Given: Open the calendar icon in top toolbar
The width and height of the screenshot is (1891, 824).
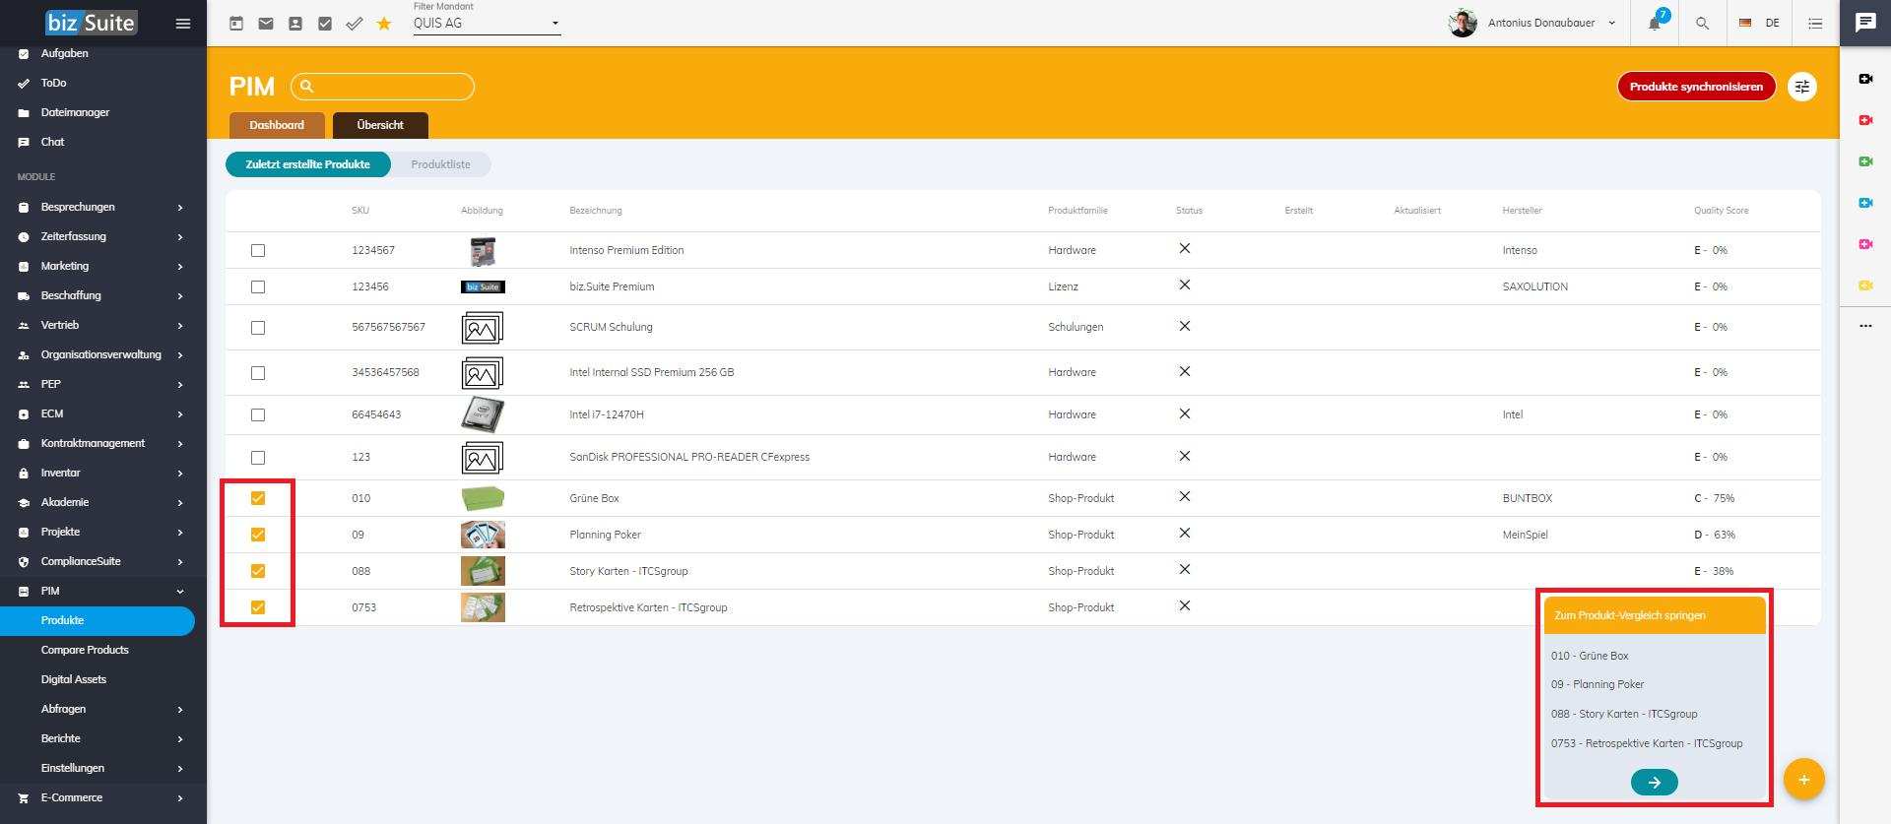Looking at the screenshot, I should pyautogui.click(x=236, y=24).
